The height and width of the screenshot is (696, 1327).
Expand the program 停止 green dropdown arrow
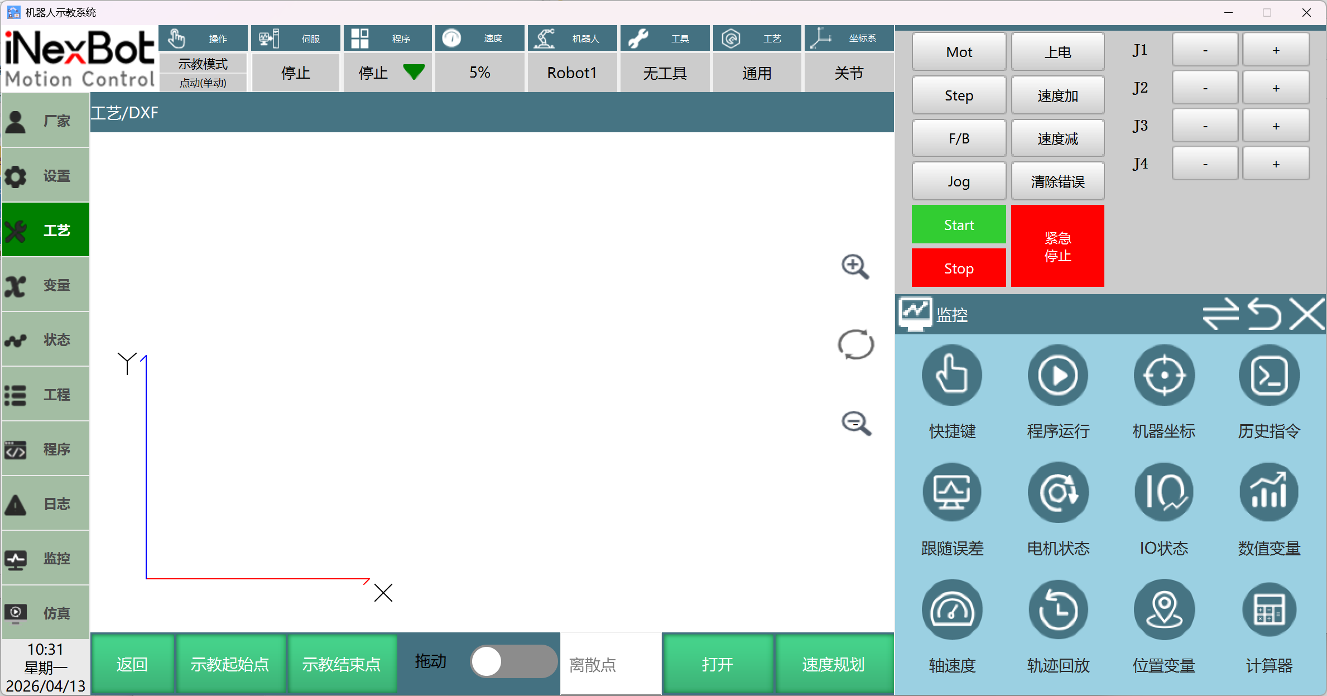point(414,72)
